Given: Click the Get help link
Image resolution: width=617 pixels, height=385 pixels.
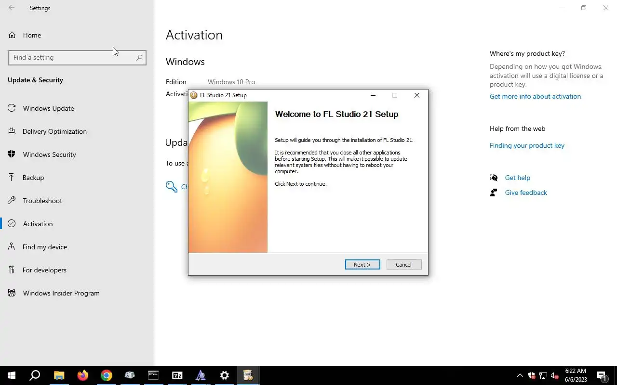Looking at the screenshot, I should coord(517,178).
